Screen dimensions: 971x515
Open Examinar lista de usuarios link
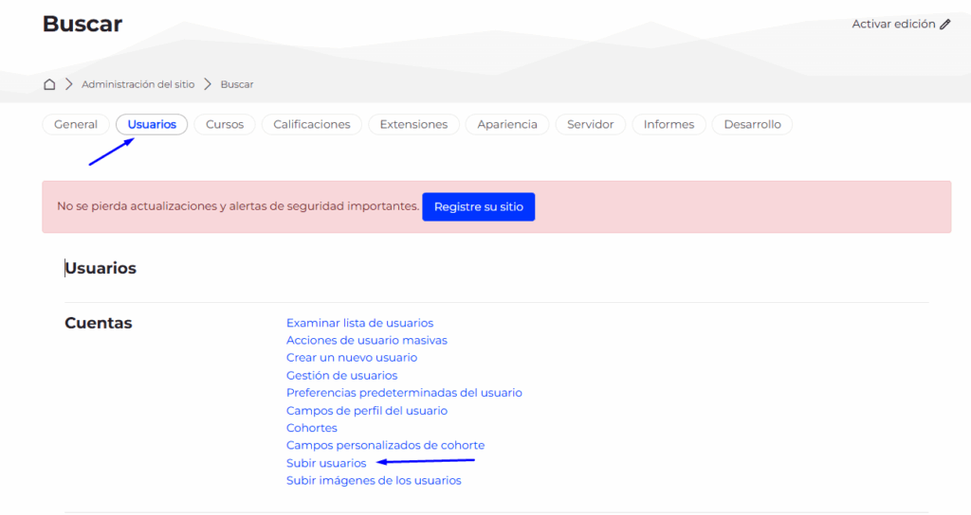tap(359, 323)
